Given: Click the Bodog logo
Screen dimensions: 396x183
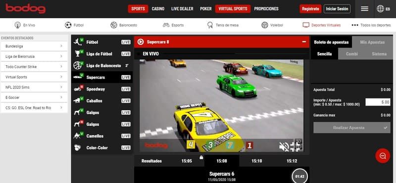Looking at the screenshot, I should click(x=26, y=8).
